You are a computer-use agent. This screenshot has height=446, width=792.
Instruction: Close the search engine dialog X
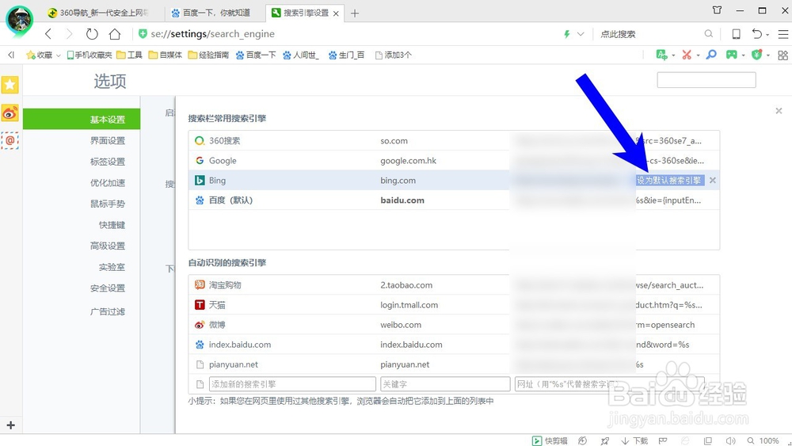779,111
